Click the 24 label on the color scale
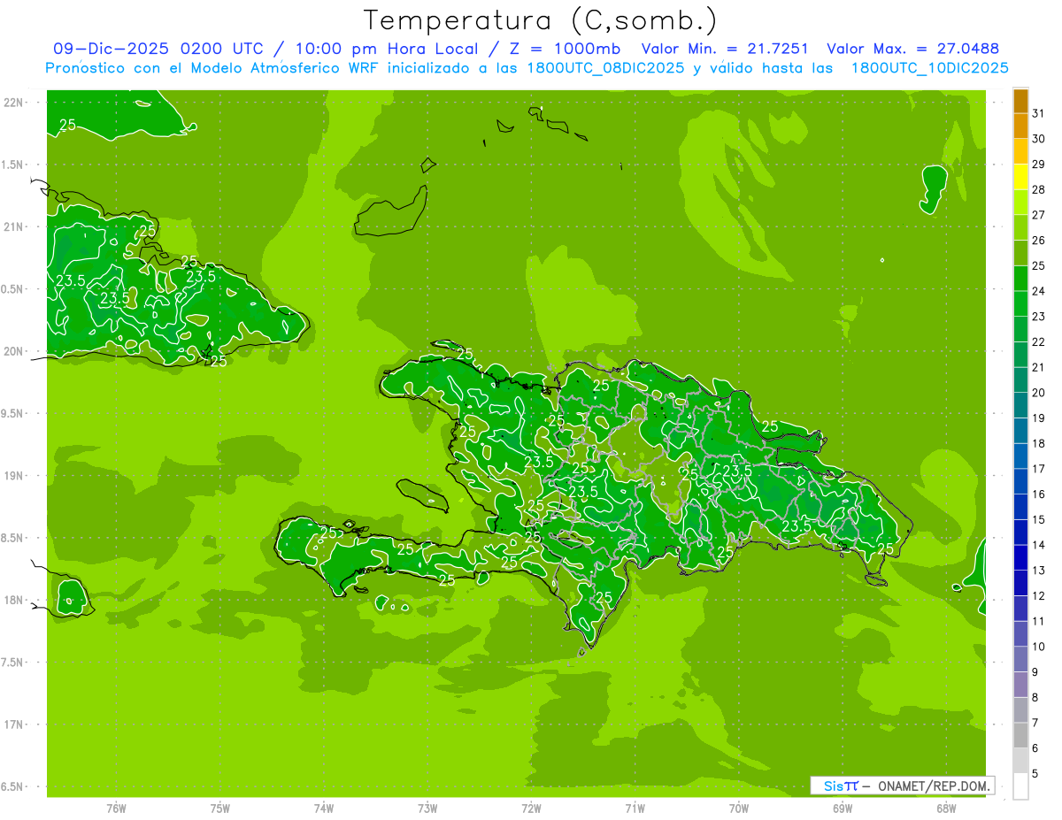Image resolution: width=1062 pixels, height=820 pixels. (1039, 291)
